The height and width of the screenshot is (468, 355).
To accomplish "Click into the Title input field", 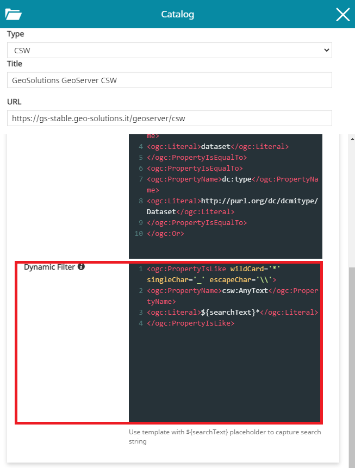I will (170, 80).
